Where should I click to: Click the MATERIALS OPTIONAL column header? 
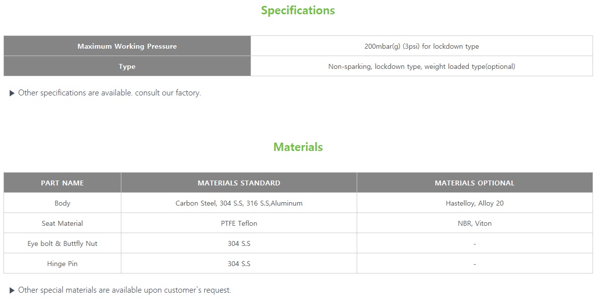coord(475,183)
